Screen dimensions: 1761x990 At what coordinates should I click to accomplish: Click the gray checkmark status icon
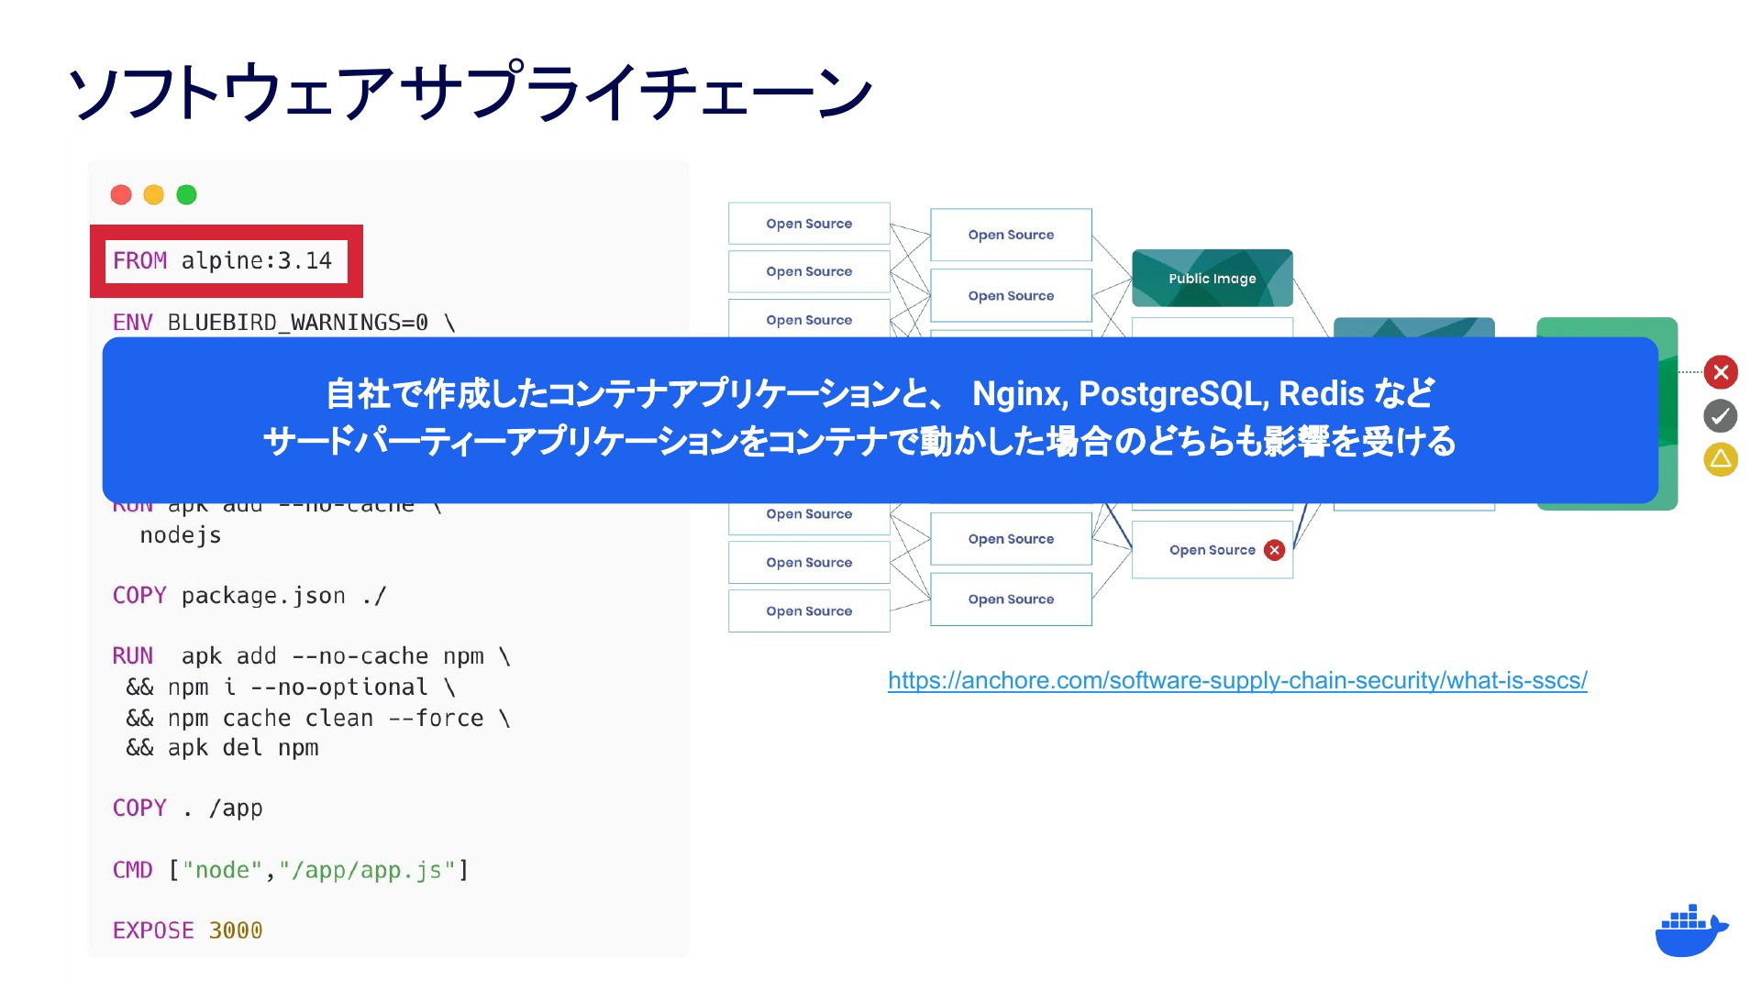click(1721, 416)
